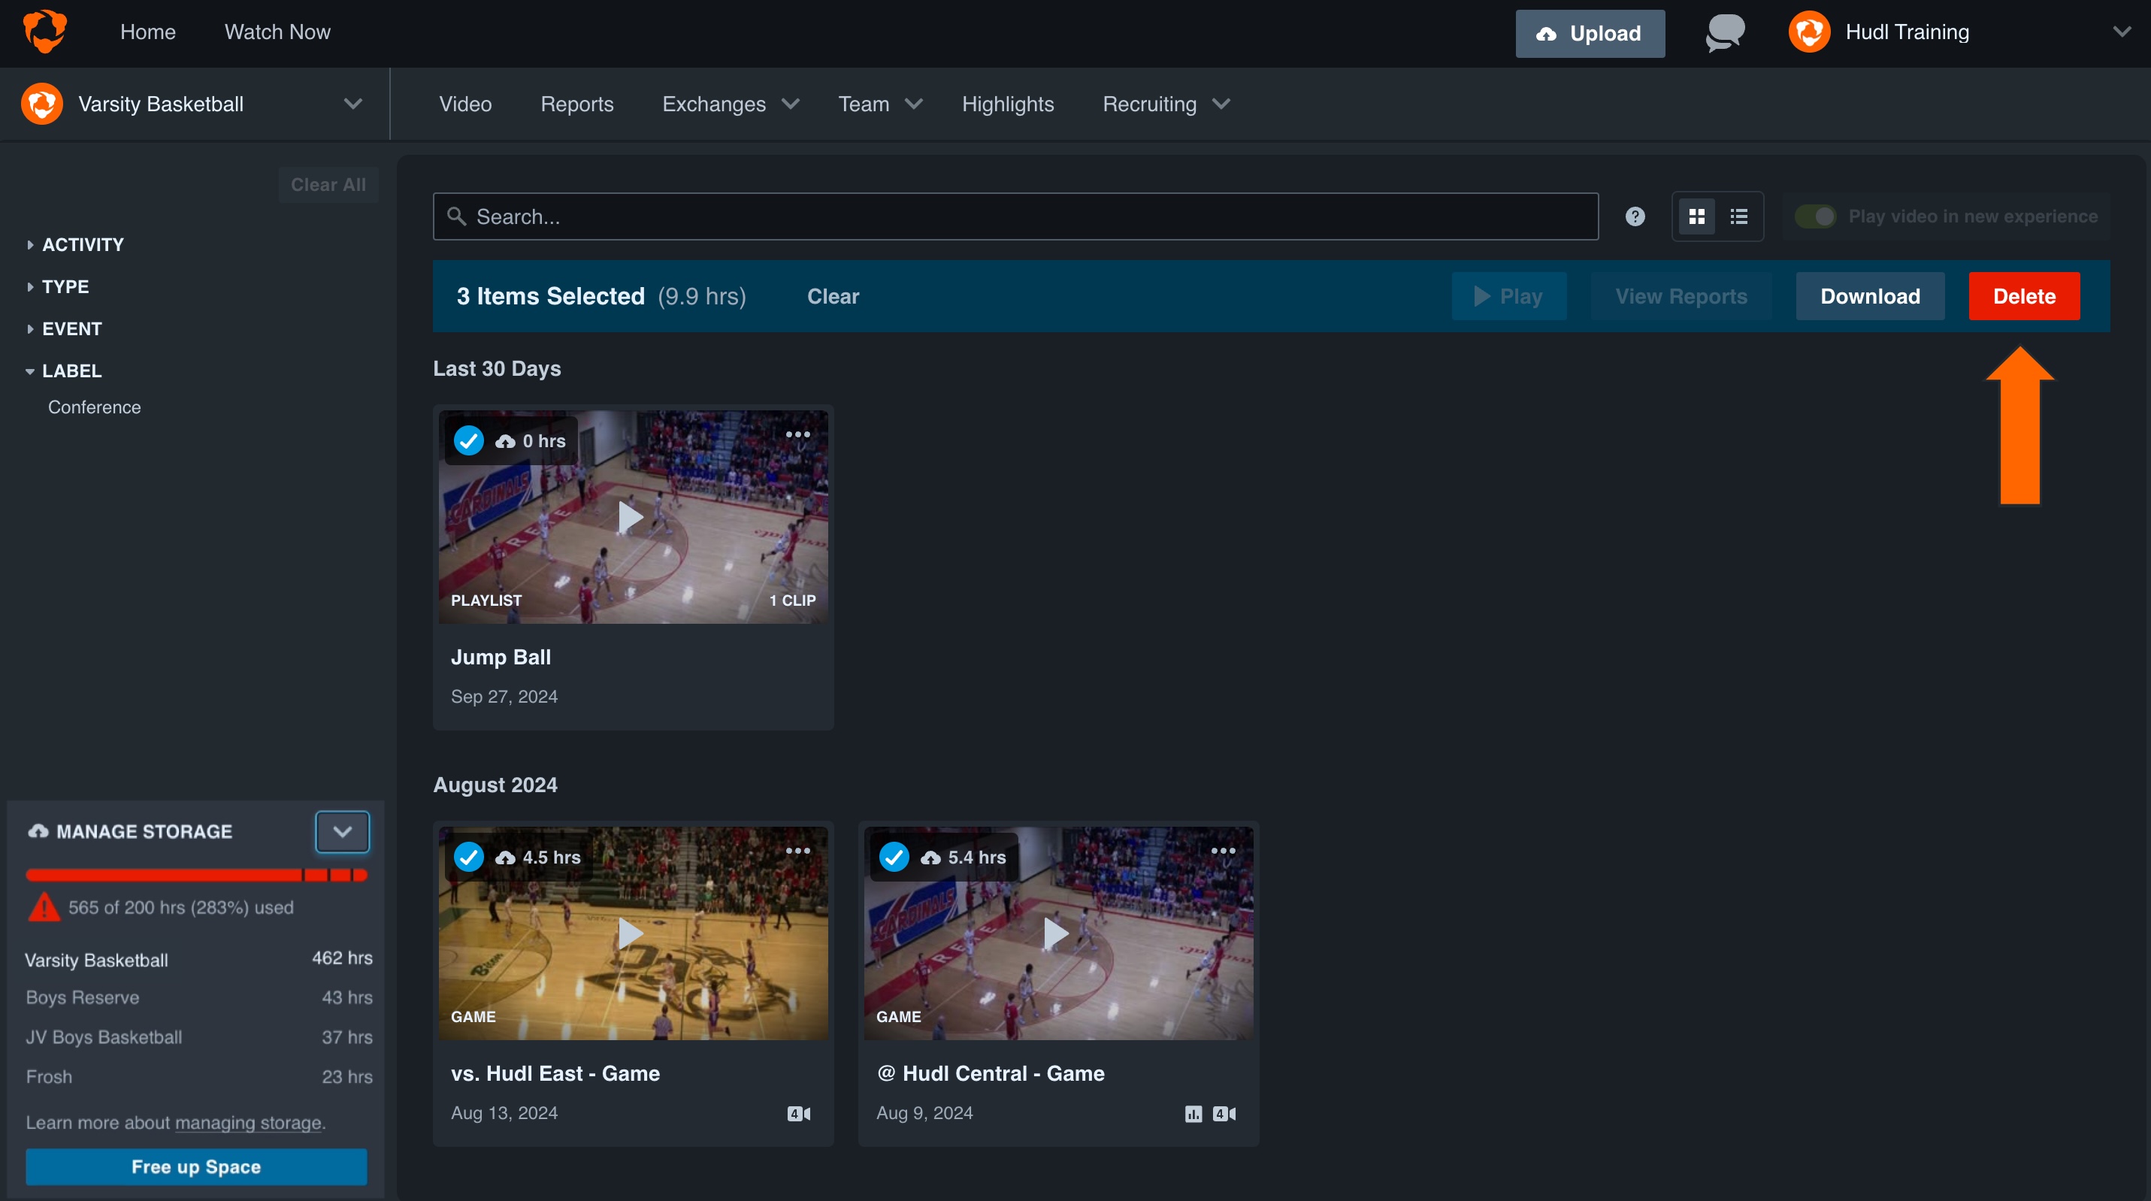Click the help question mark icon

(1635, 216)
